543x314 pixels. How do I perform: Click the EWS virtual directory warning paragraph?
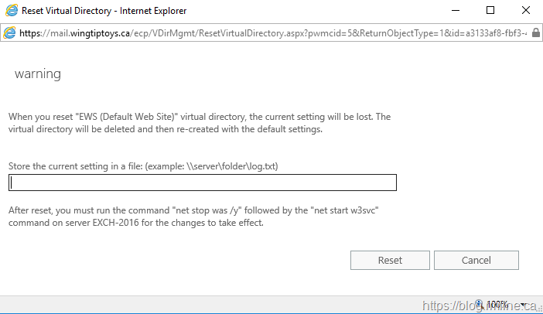[x=200, y=123]
